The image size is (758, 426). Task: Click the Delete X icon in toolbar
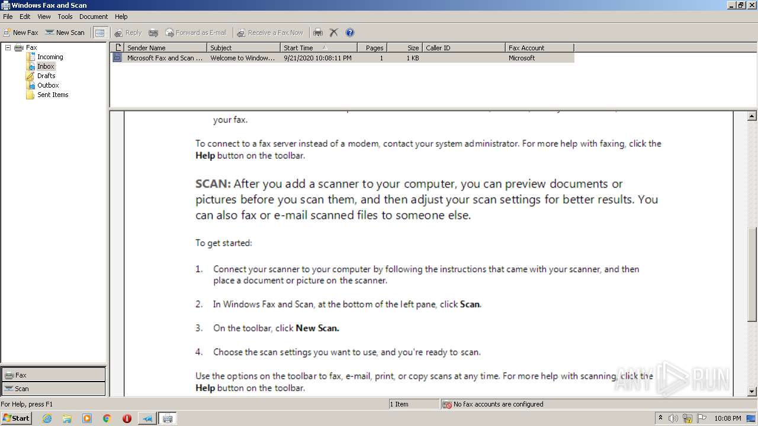(334, 33)
